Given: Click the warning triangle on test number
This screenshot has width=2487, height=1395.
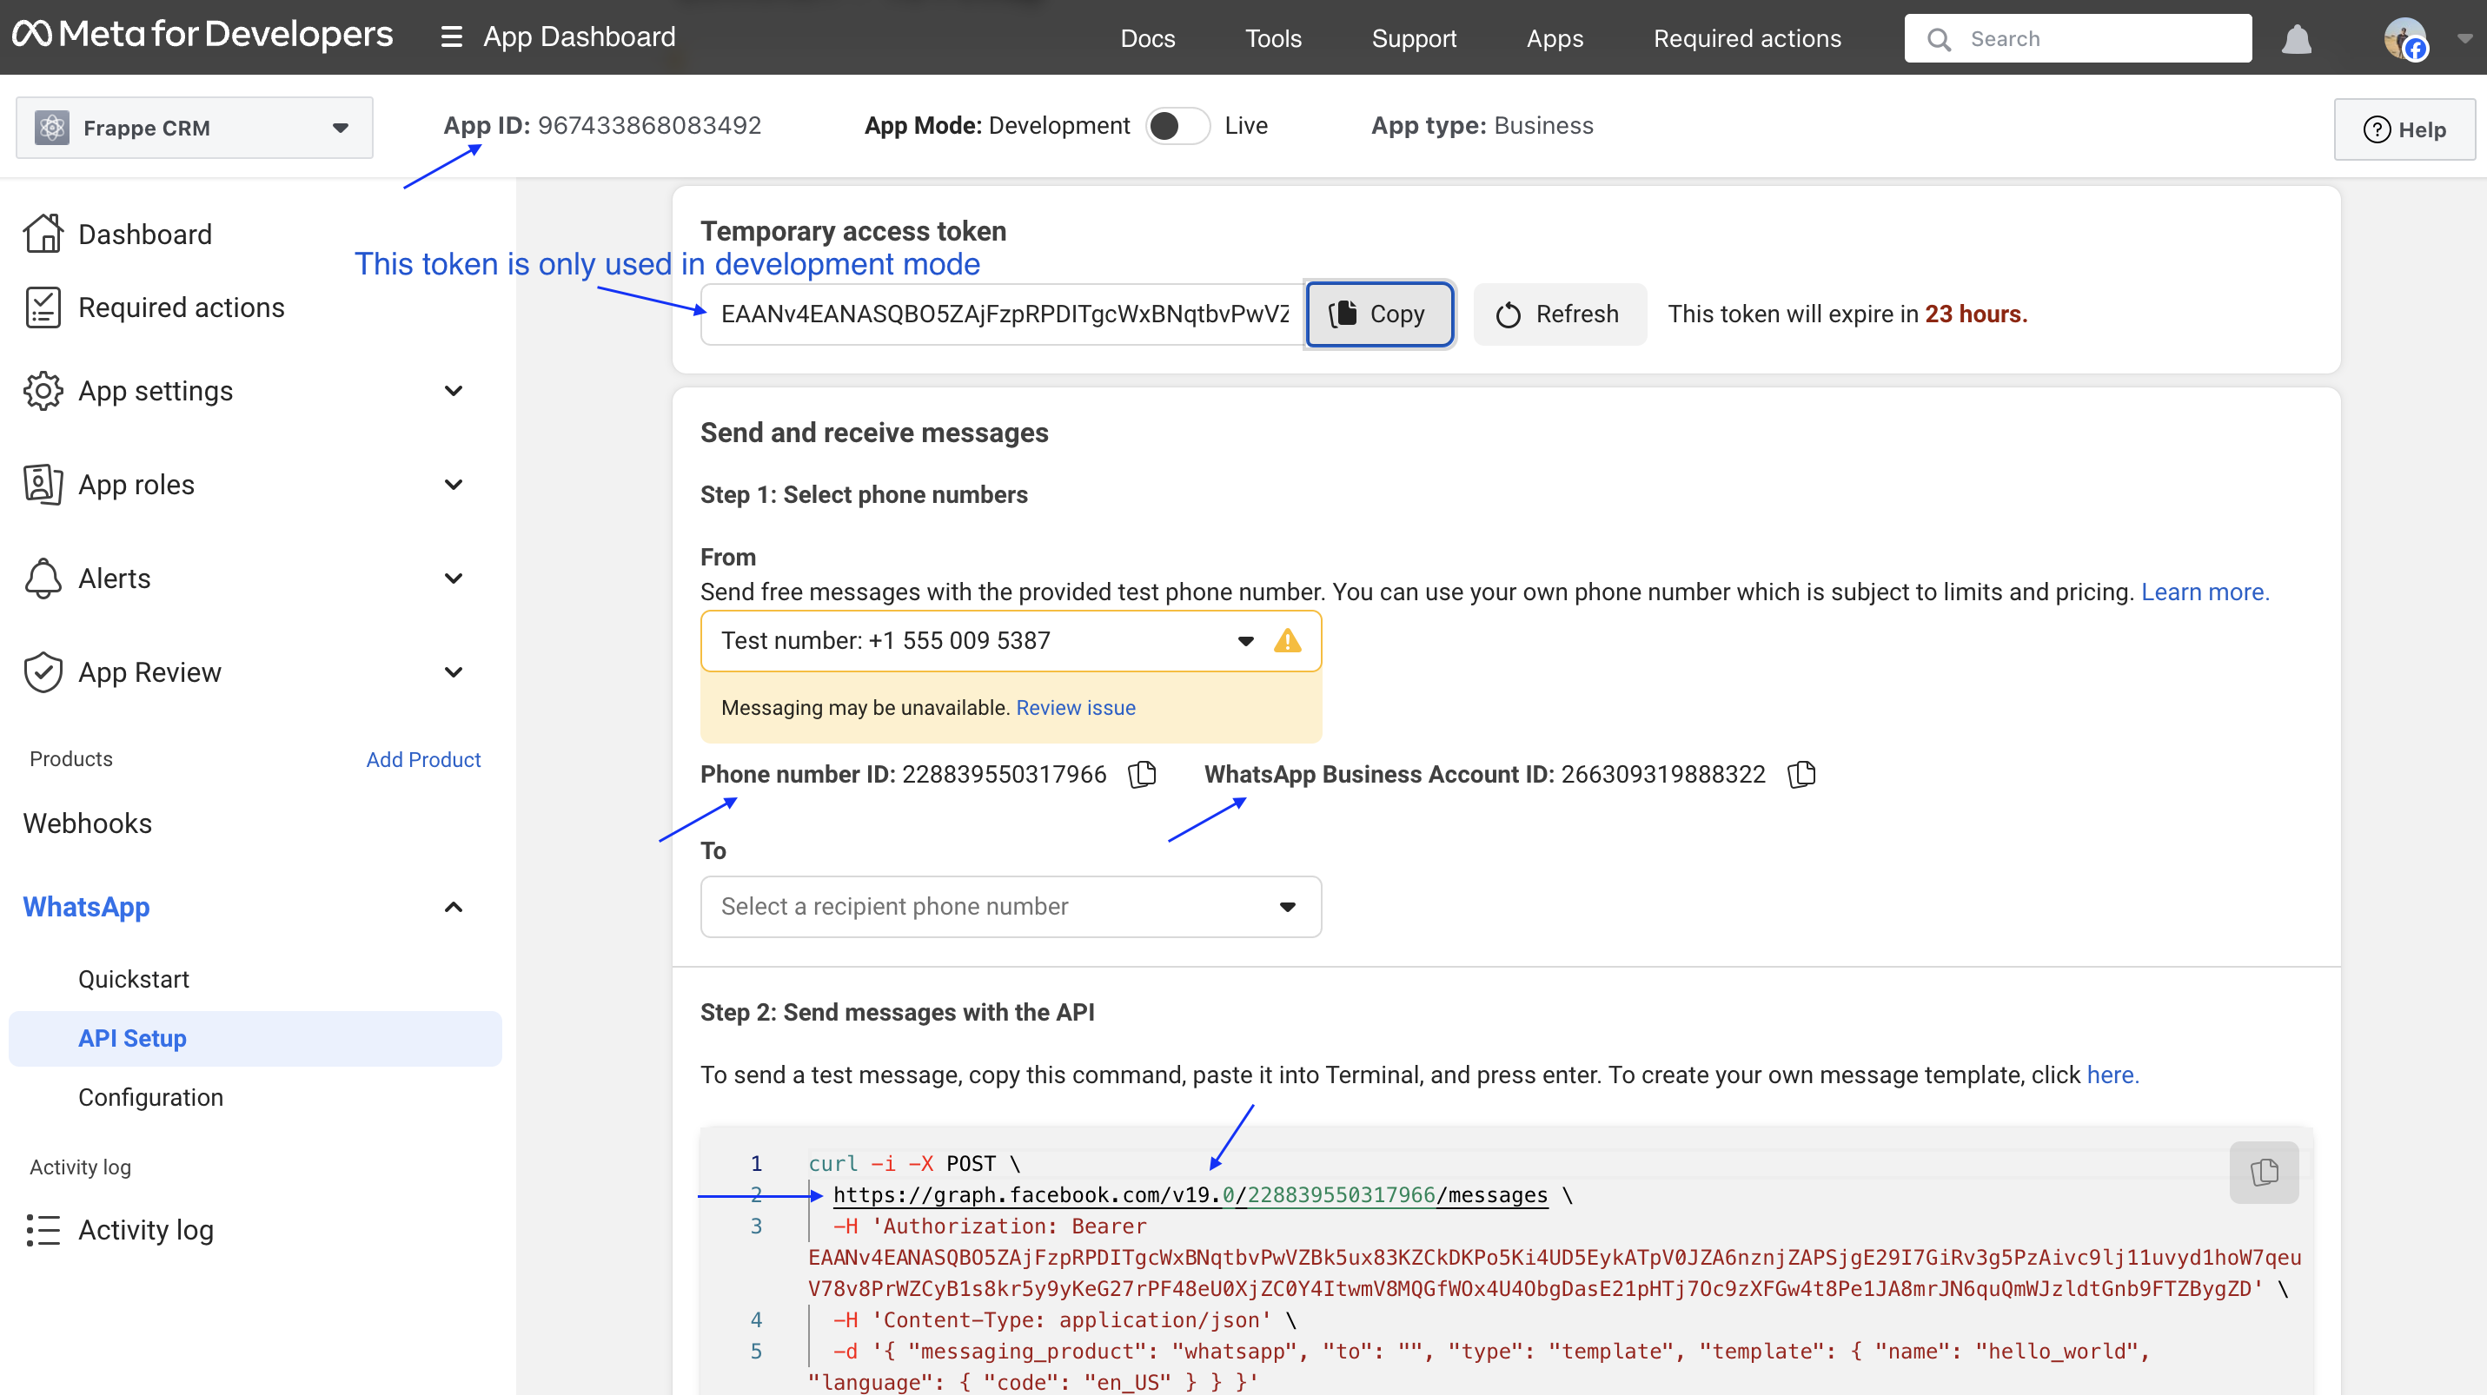Looking at the screenshot, I should [1287, 640].
